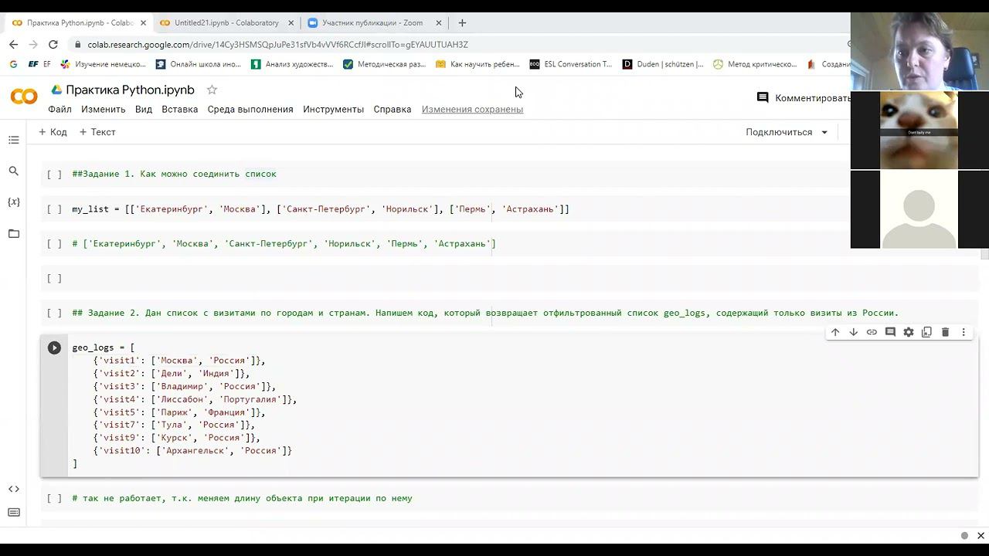The width and height of the screenshot is (989, 556).
Task: Move the geo_logs cell down
Action: click(x=853, y=332)
